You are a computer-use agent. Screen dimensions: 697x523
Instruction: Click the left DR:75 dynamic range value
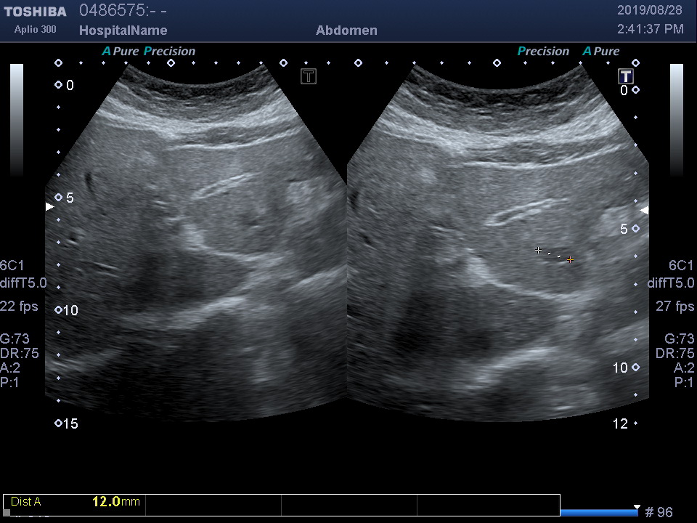[20, 353]
